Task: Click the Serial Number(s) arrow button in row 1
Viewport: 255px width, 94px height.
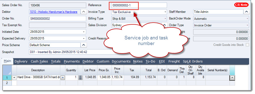Action: [232, 78]
